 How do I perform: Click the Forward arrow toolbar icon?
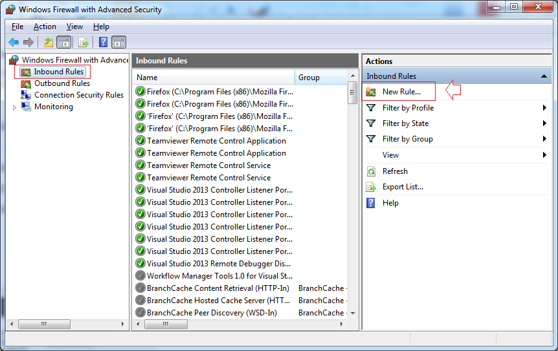pos(28,42)
